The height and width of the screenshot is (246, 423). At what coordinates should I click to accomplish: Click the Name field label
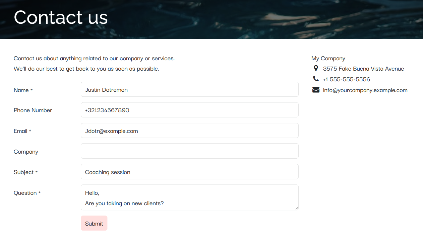tap(21, 90)
